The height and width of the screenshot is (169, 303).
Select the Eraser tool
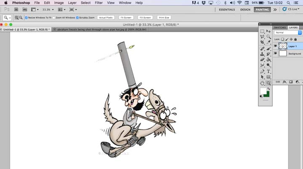(x=262, y=60)
